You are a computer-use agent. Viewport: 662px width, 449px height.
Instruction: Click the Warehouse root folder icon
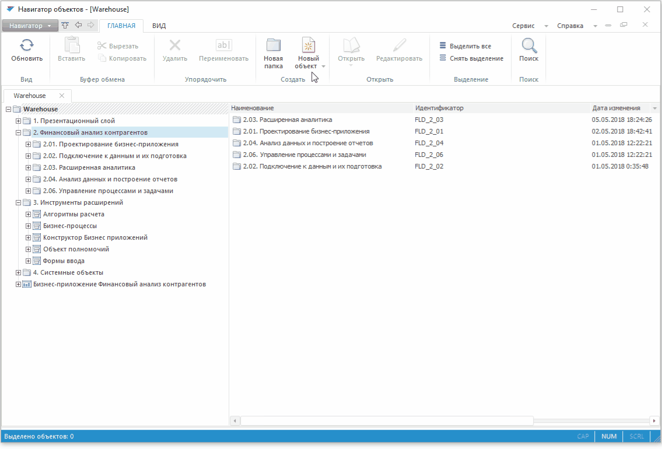17,109
